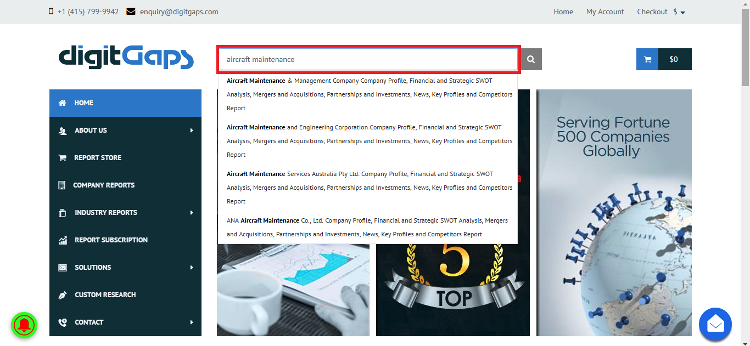Click the coffee cup and chart banner image

[293, 290]
